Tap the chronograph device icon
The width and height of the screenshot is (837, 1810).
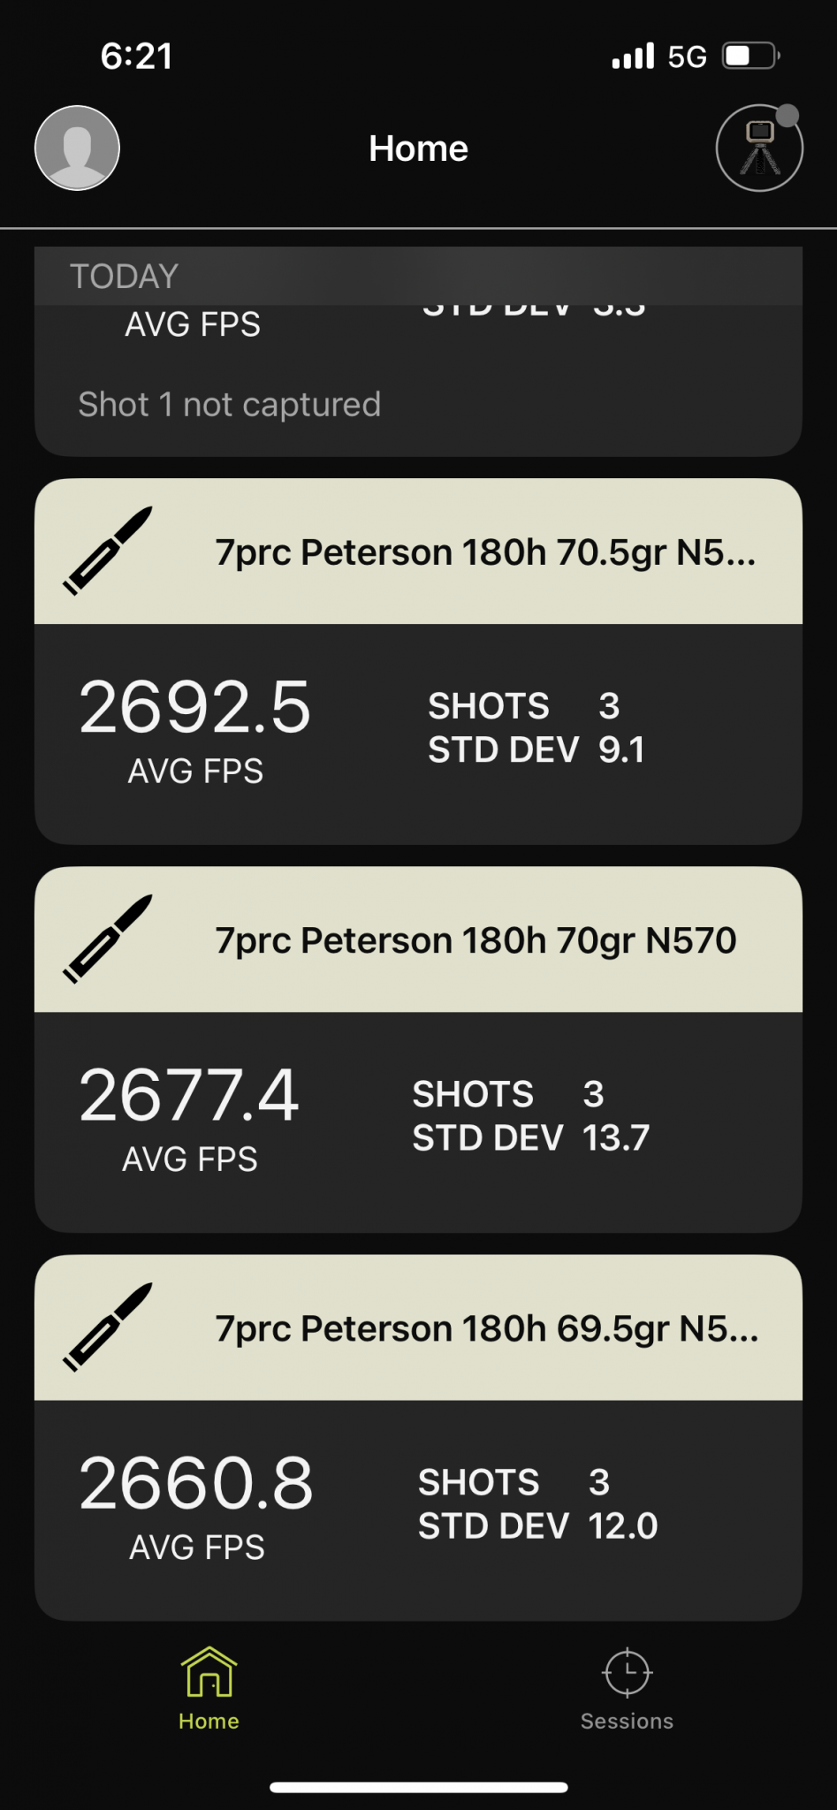pos(758,148)
